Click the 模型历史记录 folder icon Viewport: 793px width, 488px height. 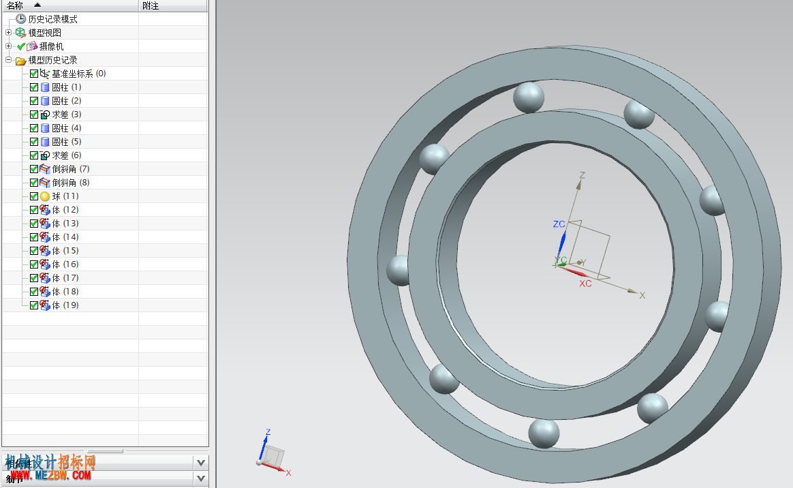[20, 60]
